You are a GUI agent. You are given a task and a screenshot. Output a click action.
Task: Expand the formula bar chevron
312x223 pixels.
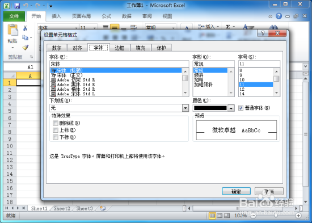[305, 66]
